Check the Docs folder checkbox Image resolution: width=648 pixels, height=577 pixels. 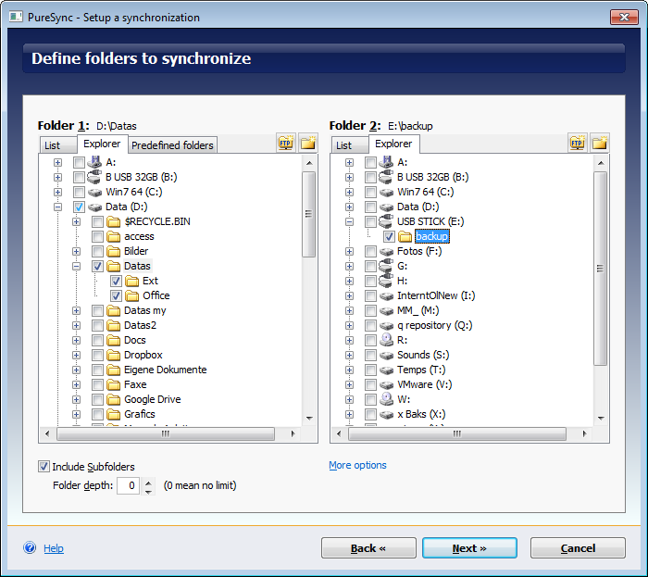97,340
